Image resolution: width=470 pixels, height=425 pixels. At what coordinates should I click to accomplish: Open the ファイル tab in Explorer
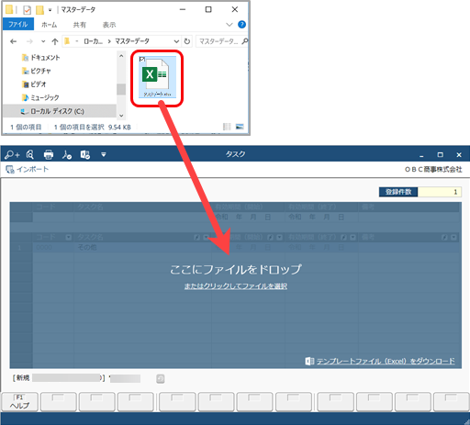pyautogui.click(x=18, y=25)
